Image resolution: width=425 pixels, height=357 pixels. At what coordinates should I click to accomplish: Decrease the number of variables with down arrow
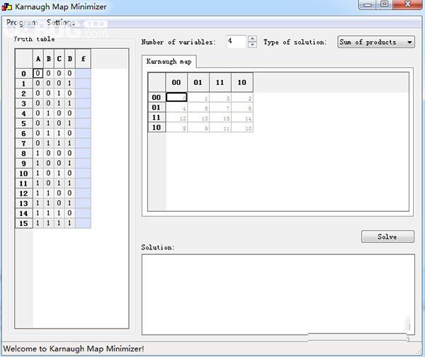(252, 45)
